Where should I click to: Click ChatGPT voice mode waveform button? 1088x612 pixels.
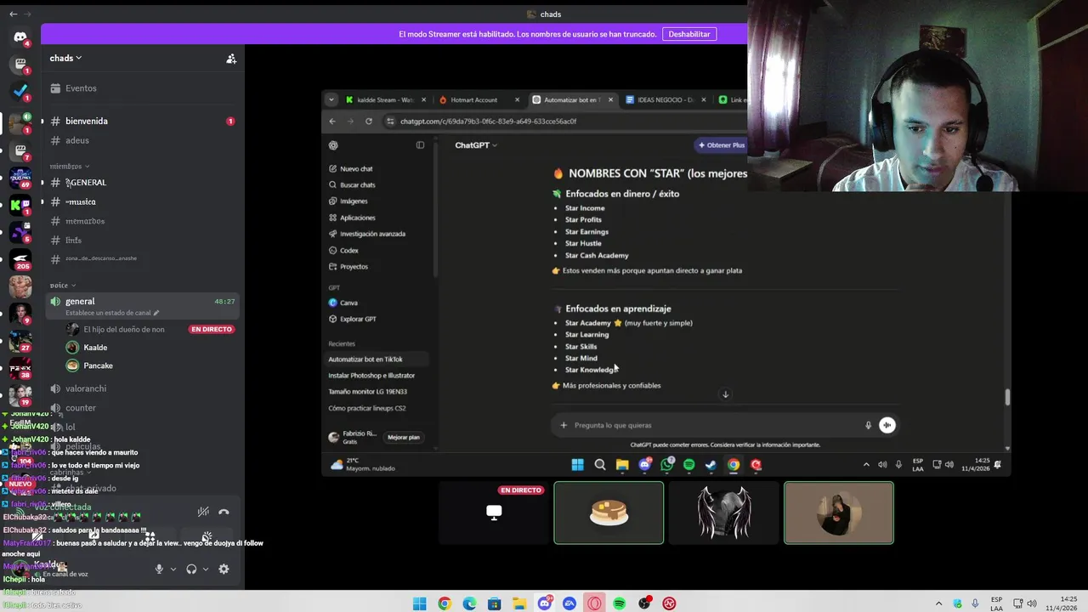pos(887,425)
